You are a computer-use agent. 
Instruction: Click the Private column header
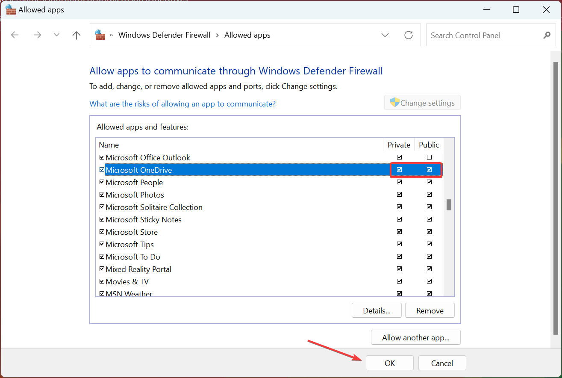pos(399,145)
